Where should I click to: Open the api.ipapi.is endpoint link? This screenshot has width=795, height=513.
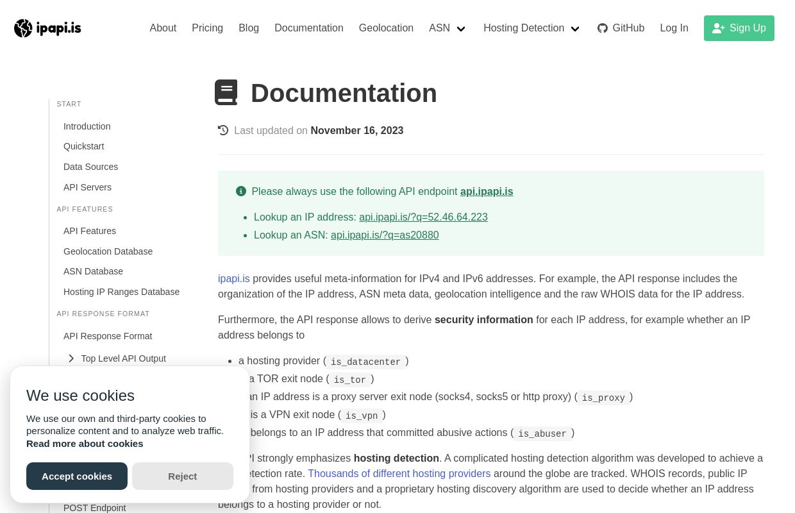(x=487, y=191)
